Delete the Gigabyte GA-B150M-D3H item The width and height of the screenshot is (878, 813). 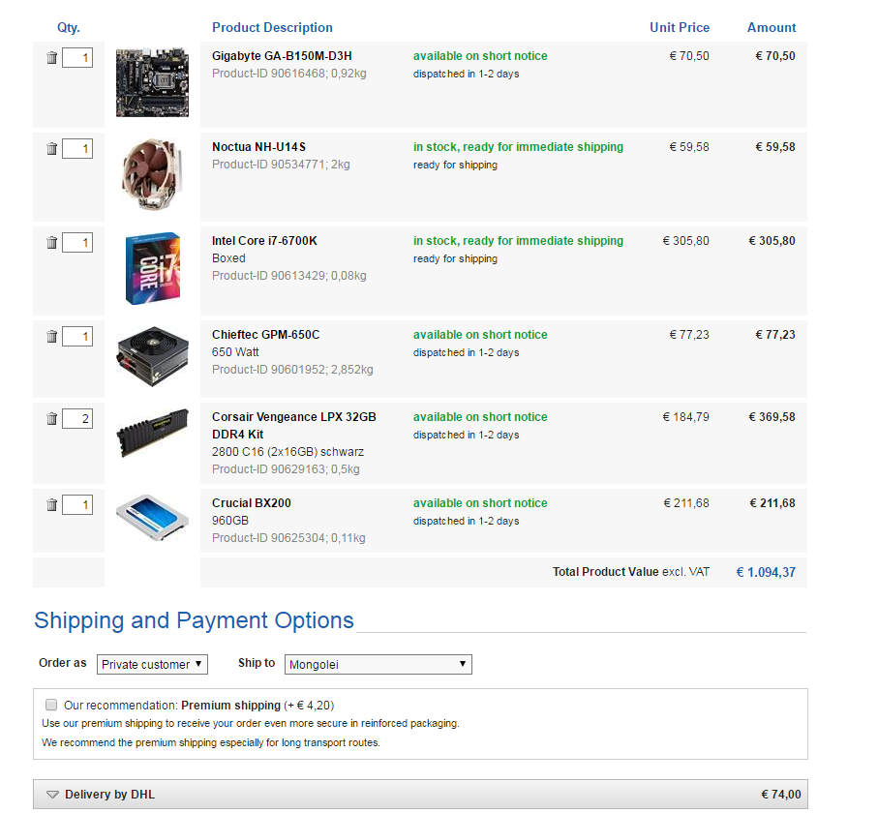click(x=52, y=58)
